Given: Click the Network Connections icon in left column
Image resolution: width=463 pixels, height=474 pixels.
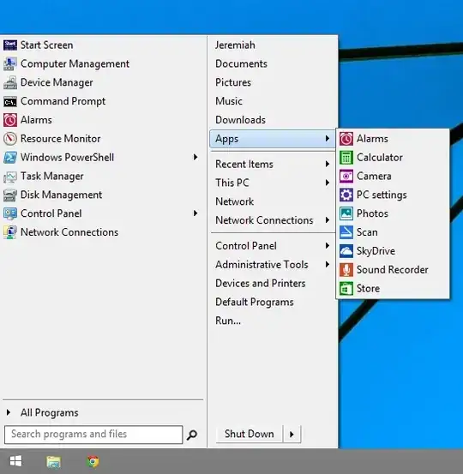Looking at the screenshot, I should (x=10, y=232).
